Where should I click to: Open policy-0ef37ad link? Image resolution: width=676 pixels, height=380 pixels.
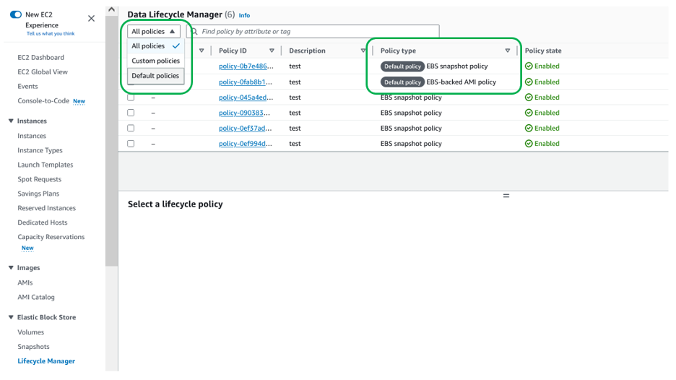(x=246, y=128)
